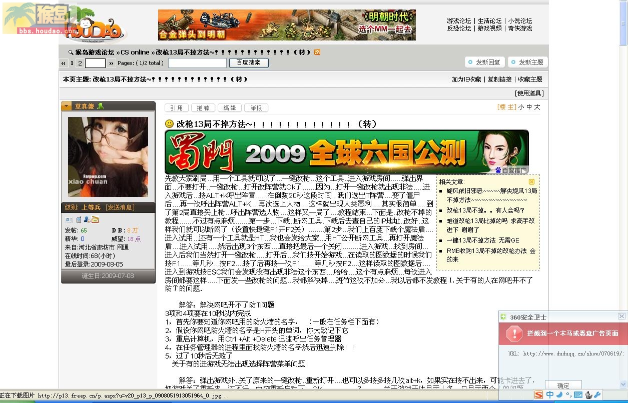Close the 360安全卫士 popup window
628x403 pixels.
tap(621, 316)
